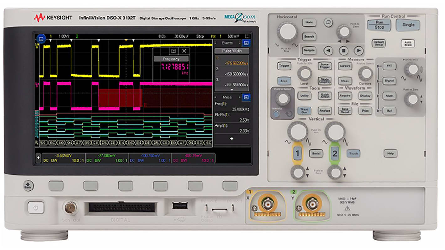Viewport: 445px width, 250px height.
Task: Open the 500mV trigger level readout menu
Action: [x=234, y=36]
